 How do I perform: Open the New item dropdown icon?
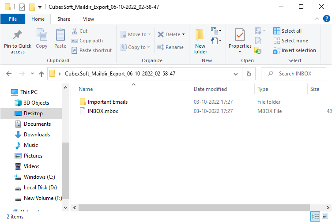pos(216,31)
